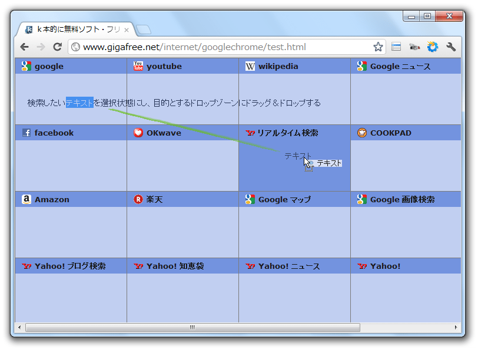The image size is (478, 349).
Task: Click the Amazon logo icon
Action: [x=26, y=199]
